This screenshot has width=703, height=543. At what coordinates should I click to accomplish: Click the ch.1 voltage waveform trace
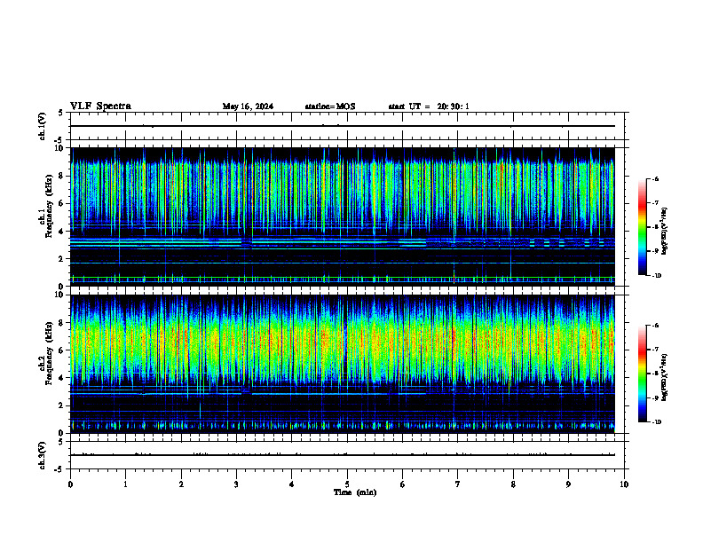[343, 126]
